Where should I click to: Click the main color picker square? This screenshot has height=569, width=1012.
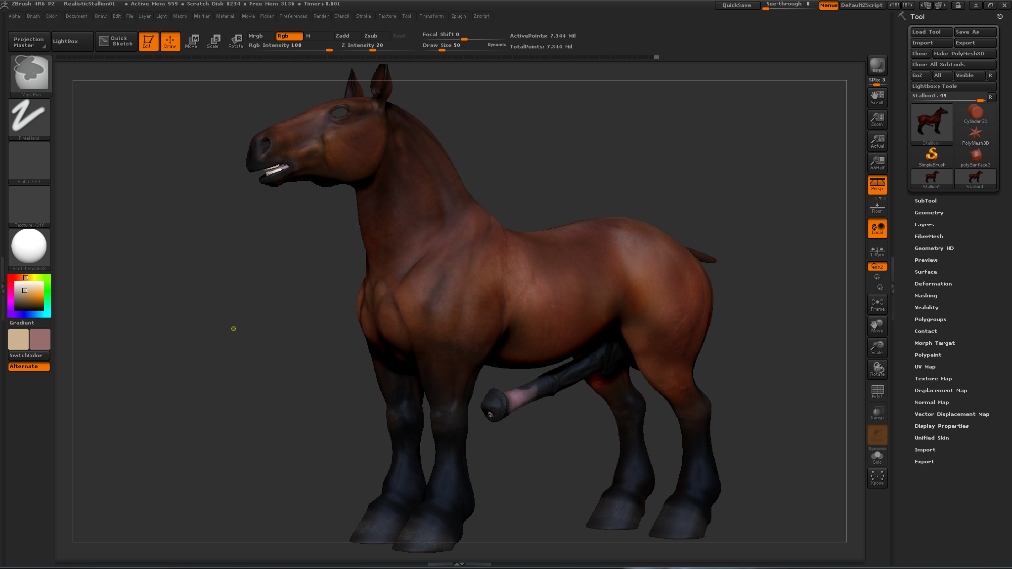[x=29, y=296]
